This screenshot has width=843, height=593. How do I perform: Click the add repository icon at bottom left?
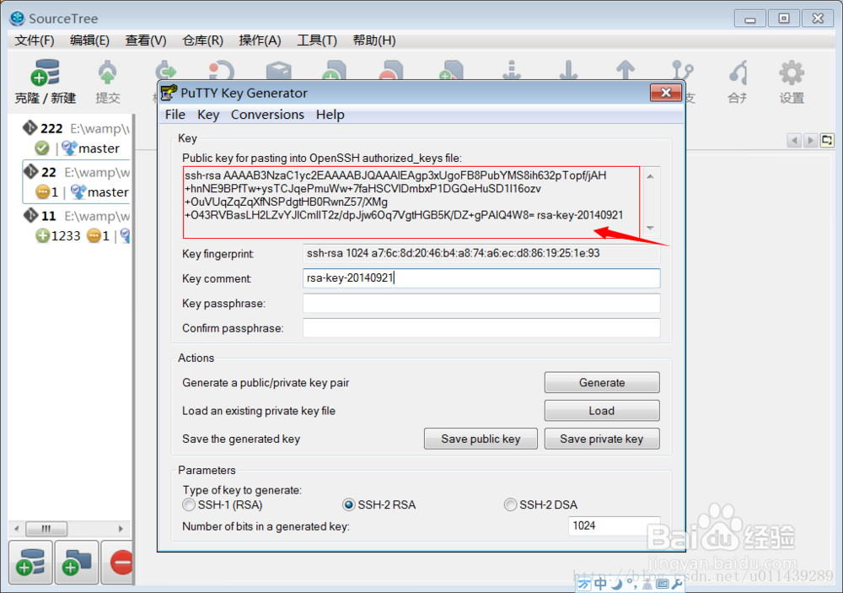click(x=30, y=563)
